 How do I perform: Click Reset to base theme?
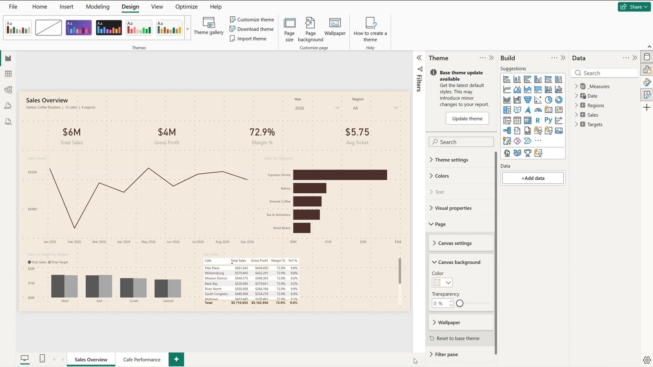click(454, 338)
